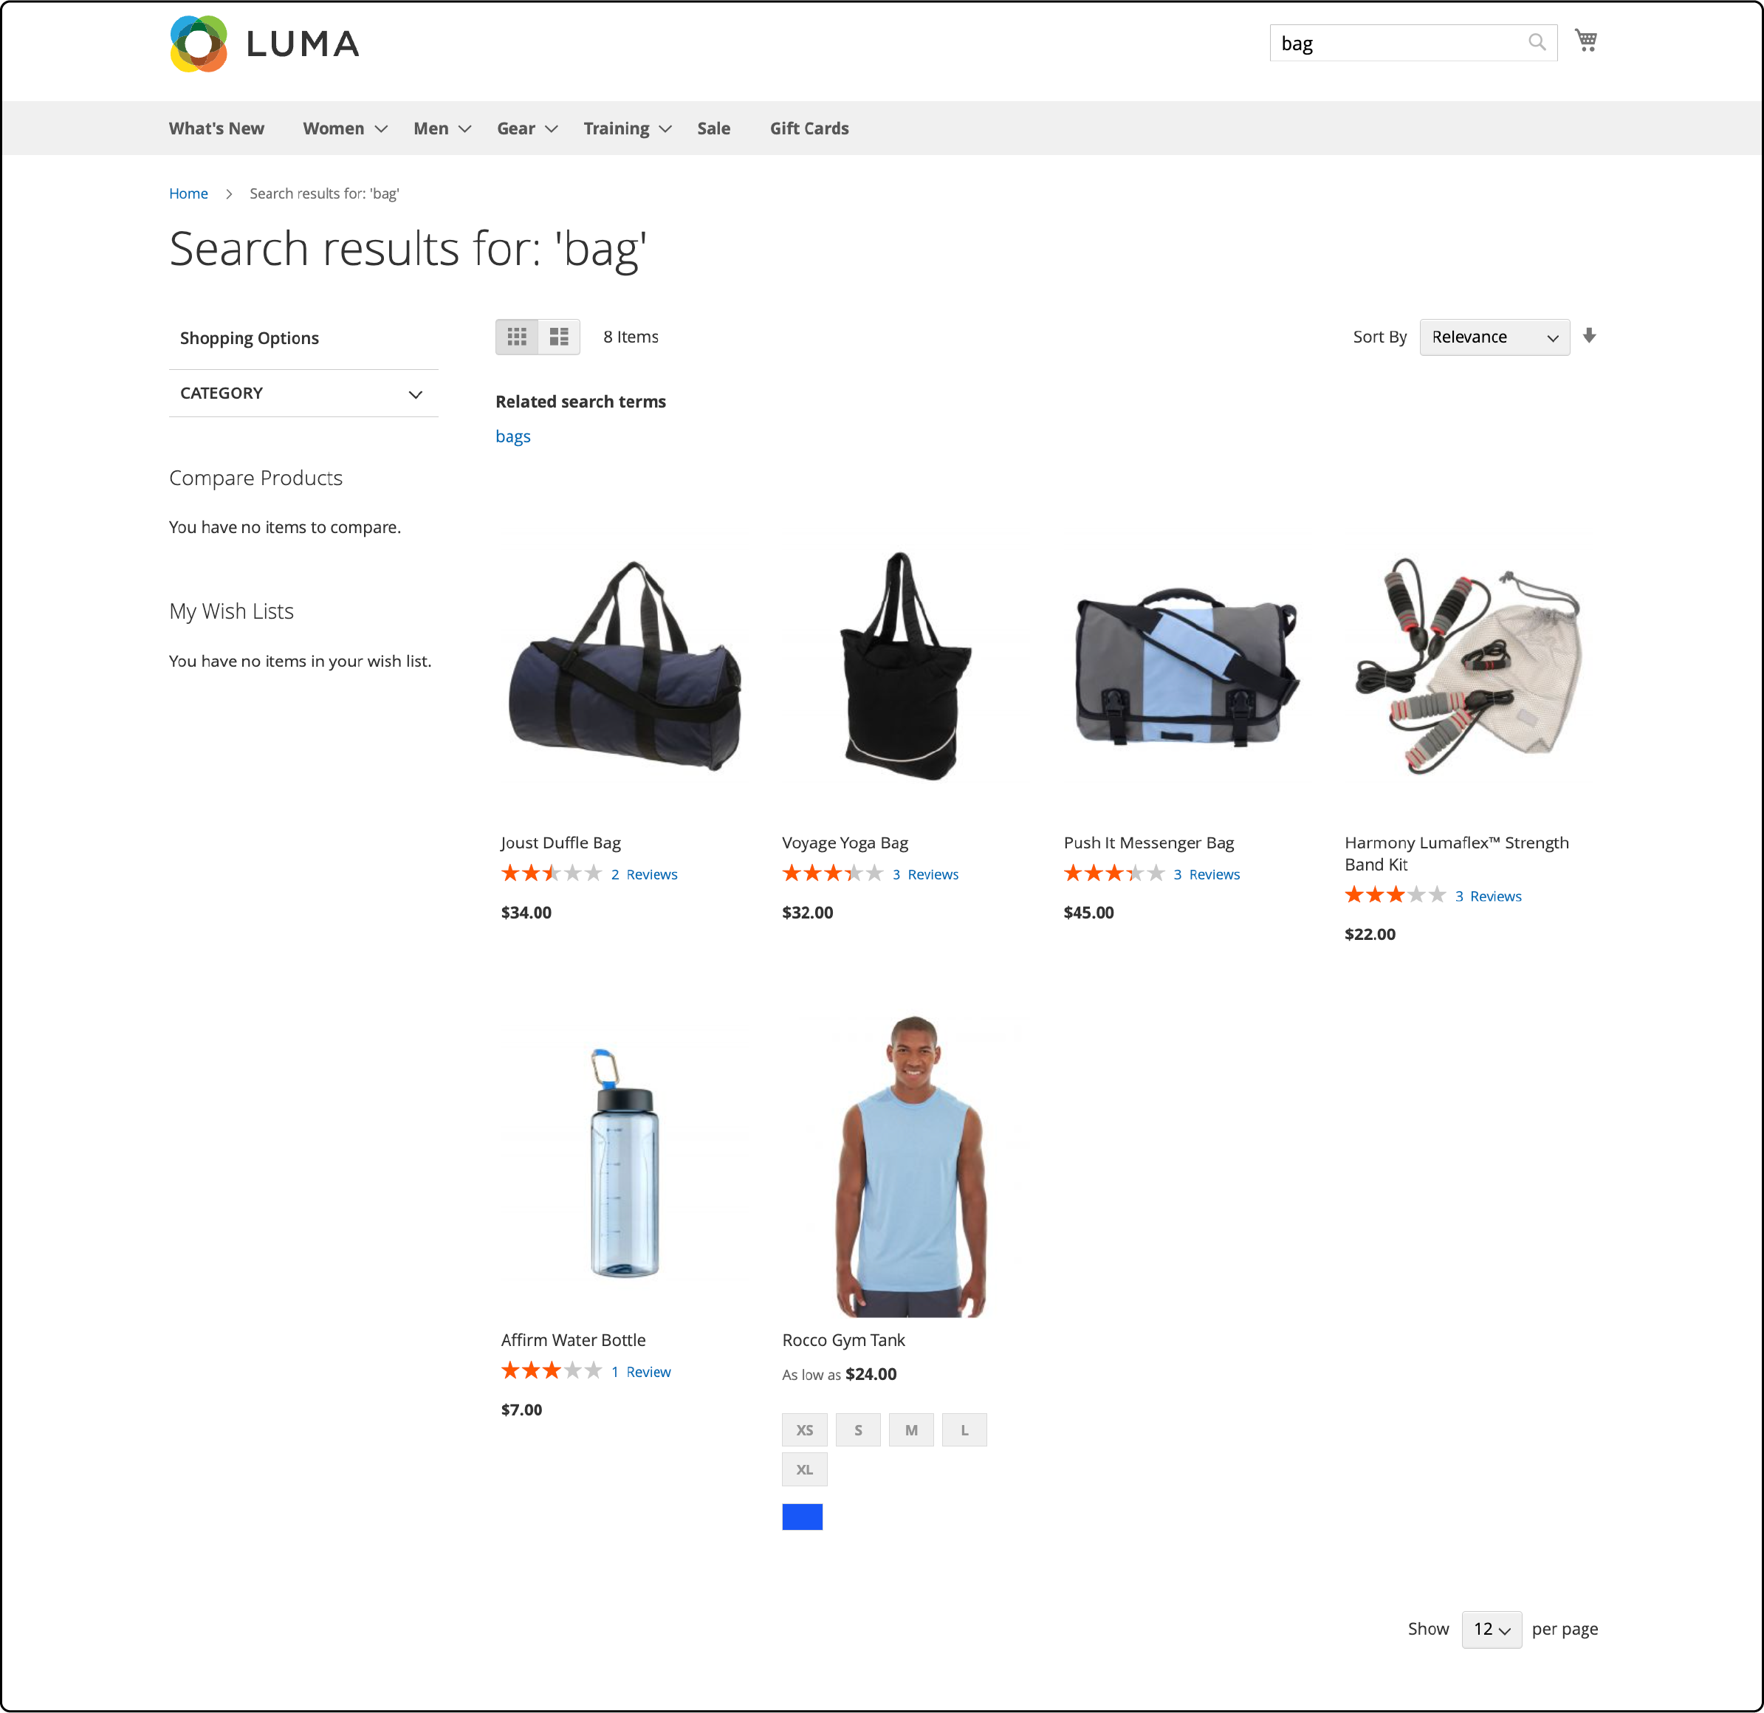Click the related search term 'bags' link
1764x1713 pixels.
point(513,436)
